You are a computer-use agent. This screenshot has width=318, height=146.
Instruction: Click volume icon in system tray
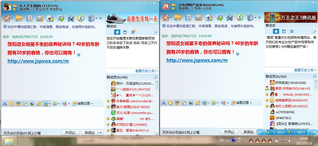[x=290, y=141]
